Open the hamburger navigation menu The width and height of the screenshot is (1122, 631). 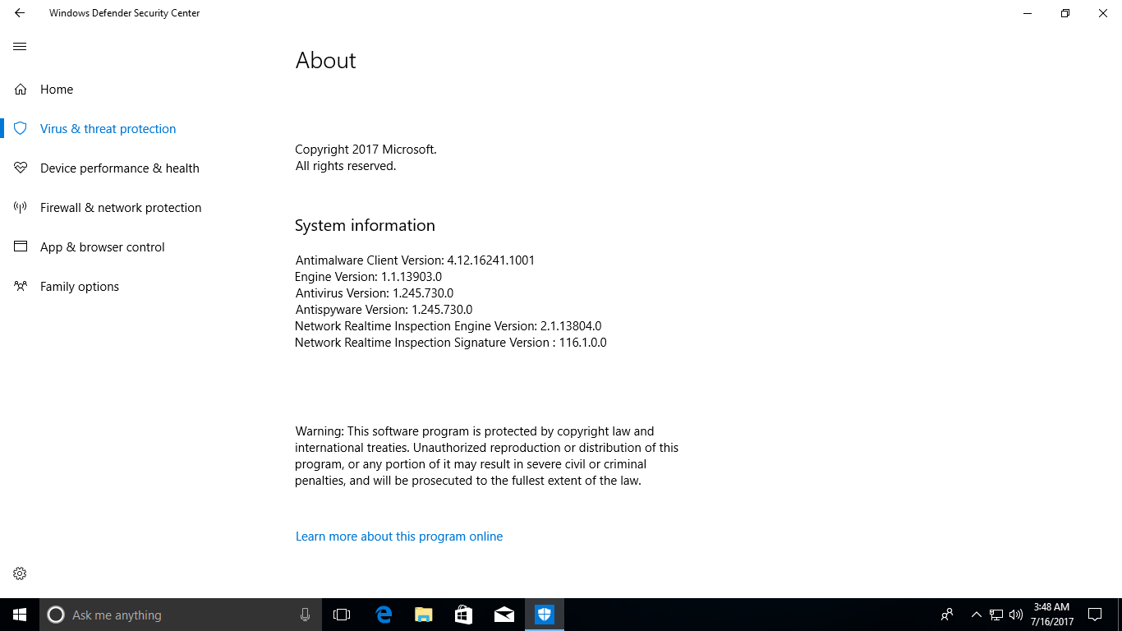pos(20,47)
